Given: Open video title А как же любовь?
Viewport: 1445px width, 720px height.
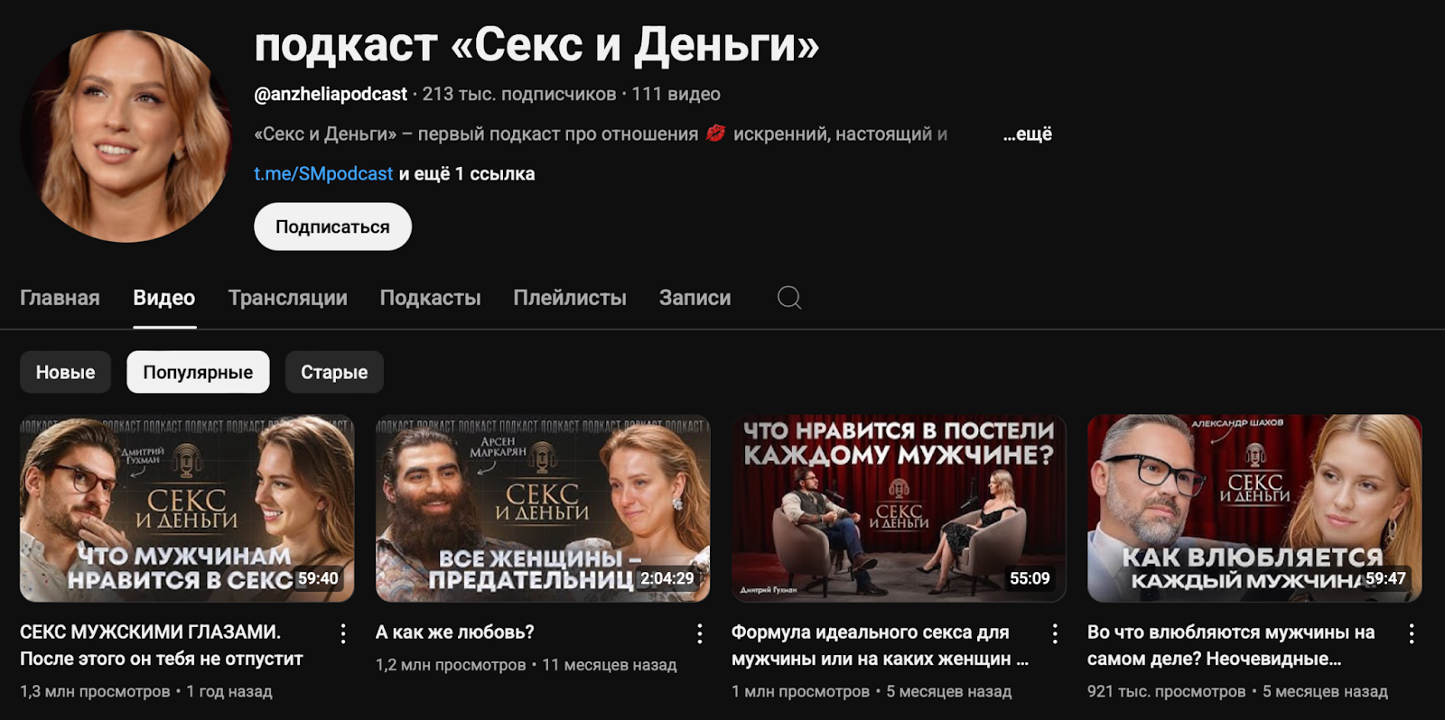Looking at the screenshot, I should click(x=455, y=632).
